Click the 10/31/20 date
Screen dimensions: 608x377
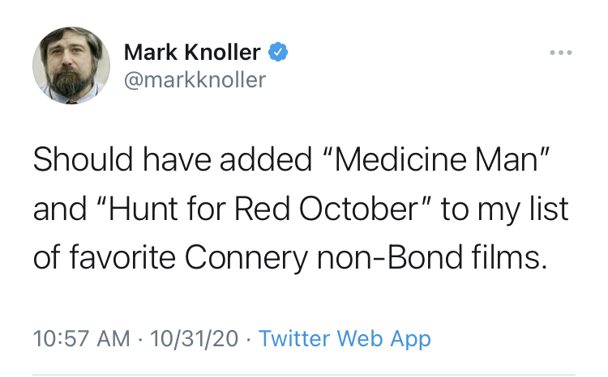(194, 339)
